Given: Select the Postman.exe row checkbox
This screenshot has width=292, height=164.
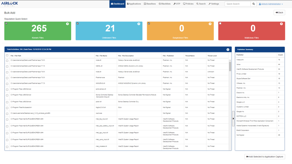Looking at the screenshot, I should coord(7,78).
